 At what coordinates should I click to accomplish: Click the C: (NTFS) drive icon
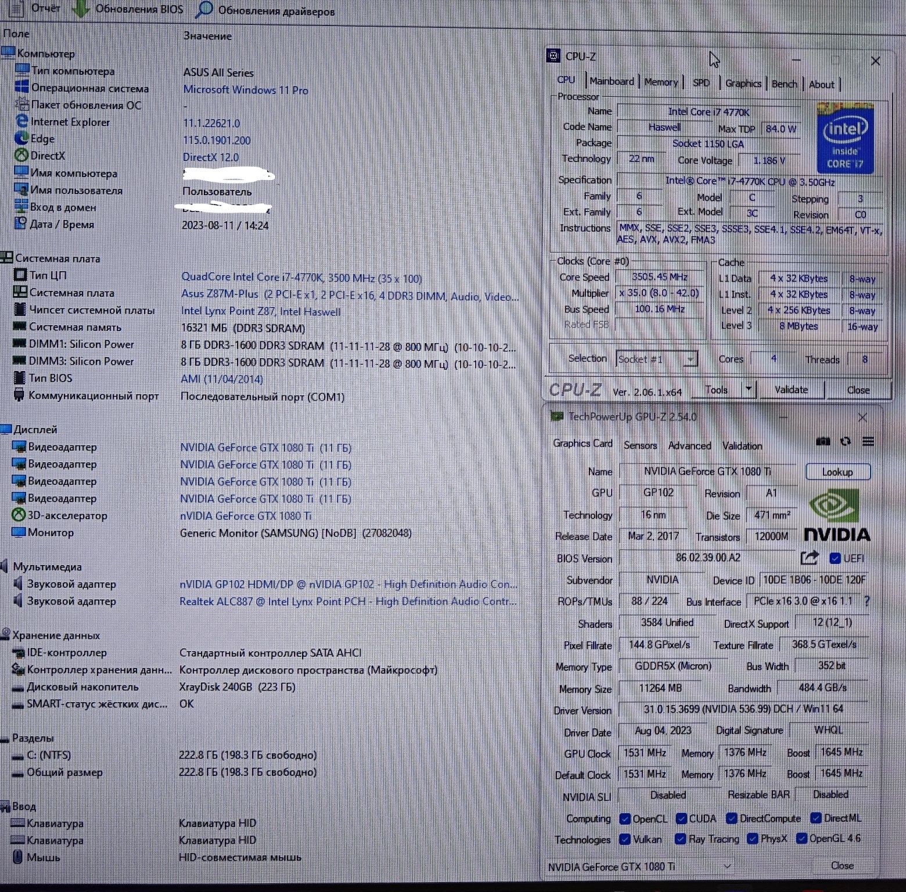[x=18, y=755]
